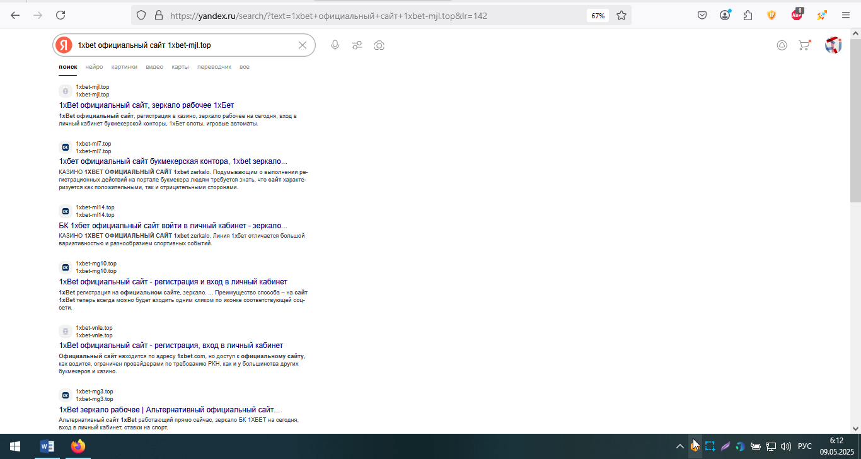This screenshot has width=861, height=459.
Task: Open the Yandex notifications icon
Action: 782,45
